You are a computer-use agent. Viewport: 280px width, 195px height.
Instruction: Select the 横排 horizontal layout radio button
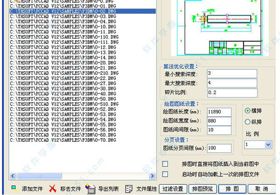coord(248,111)
